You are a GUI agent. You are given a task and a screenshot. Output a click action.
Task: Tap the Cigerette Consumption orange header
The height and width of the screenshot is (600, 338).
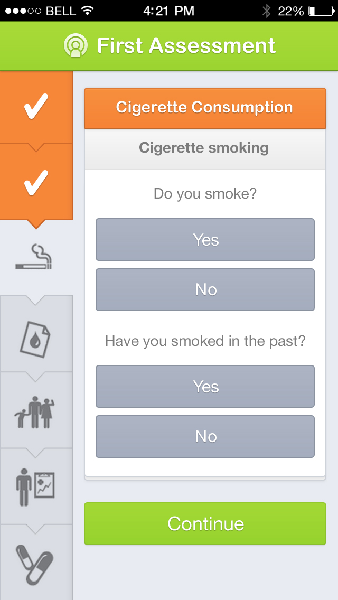205,108
